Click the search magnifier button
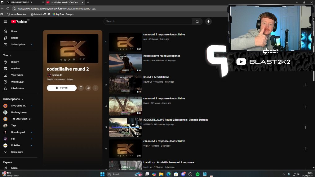Viewport: 315px width, 177px height. coord(197,21)
